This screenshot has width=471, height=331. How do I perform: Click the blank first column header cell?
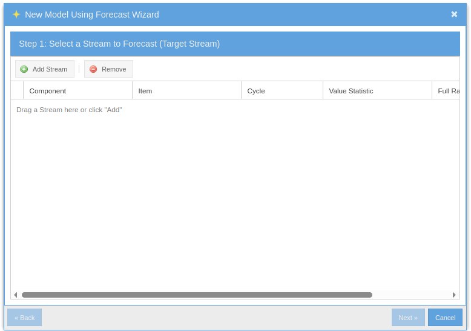pos(17,91)
